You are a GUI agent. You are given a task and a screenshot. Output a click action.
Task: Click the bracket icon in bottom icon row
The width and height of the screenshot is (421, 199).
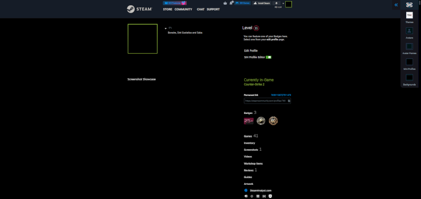(264, 196)
